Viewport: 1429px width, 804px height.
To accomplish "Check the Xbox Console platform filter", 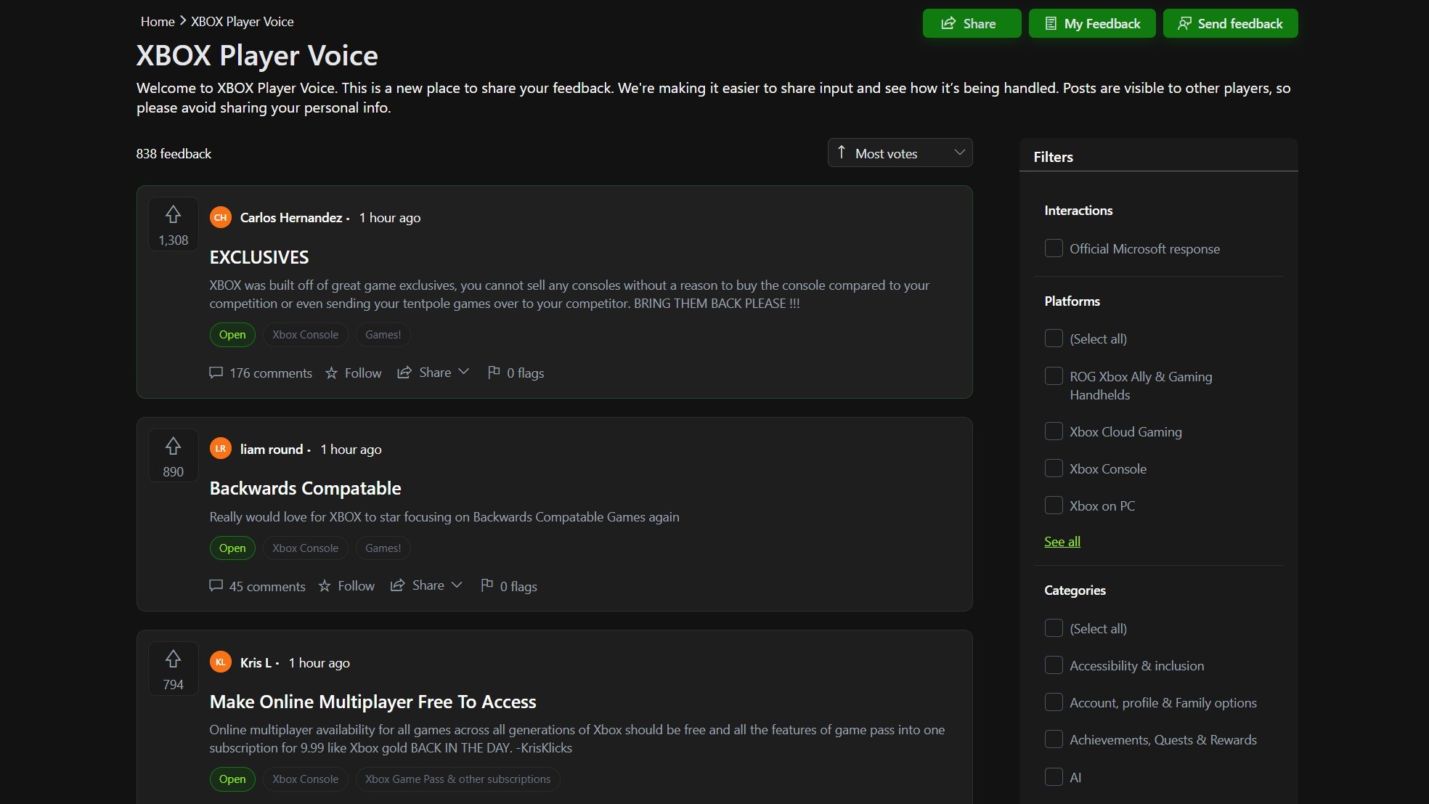I will [x=1054, y=468].
